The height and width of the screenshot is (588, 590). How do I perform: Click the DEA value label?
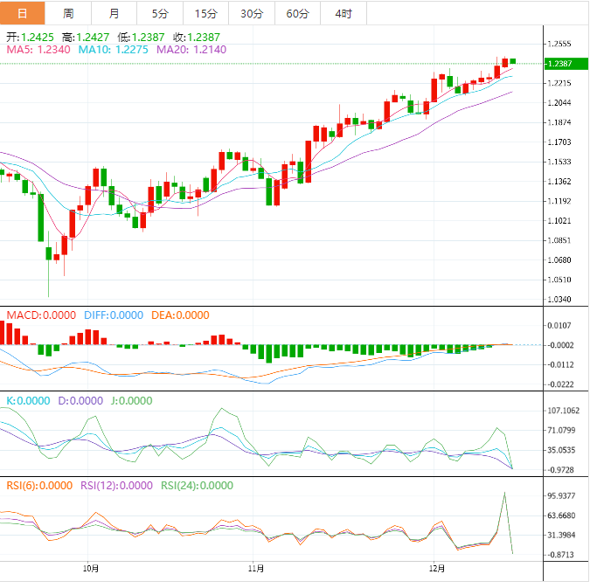[181, 315]
